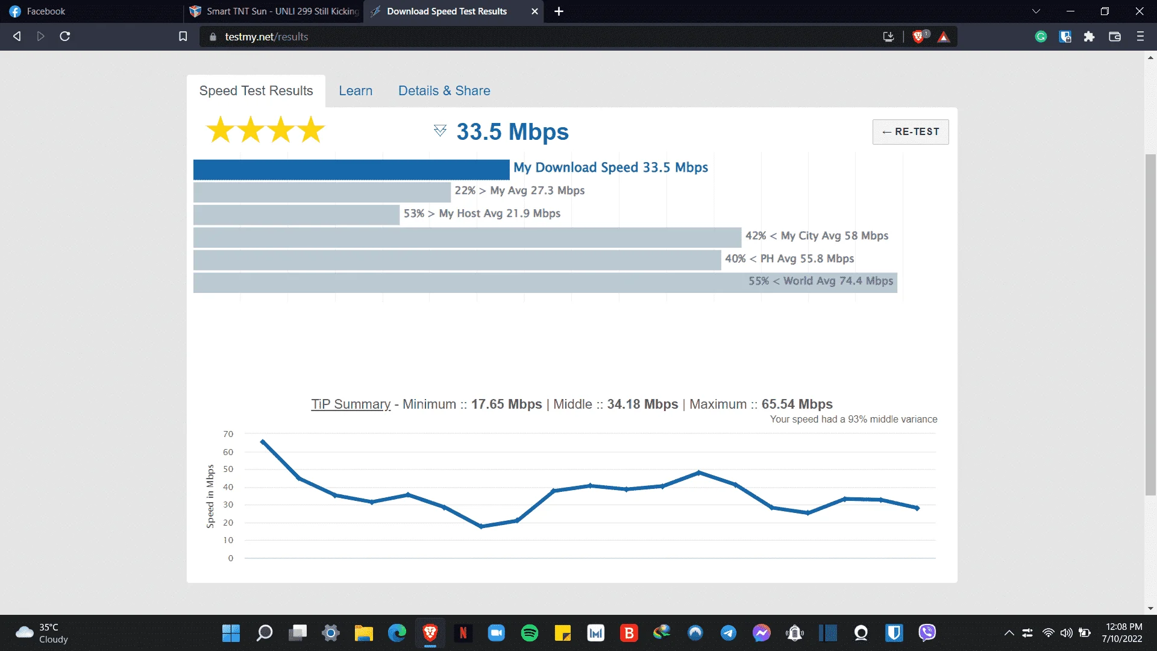1157x651 pixels.
Task: Open Viber from the taskbar
Action: 927,633
